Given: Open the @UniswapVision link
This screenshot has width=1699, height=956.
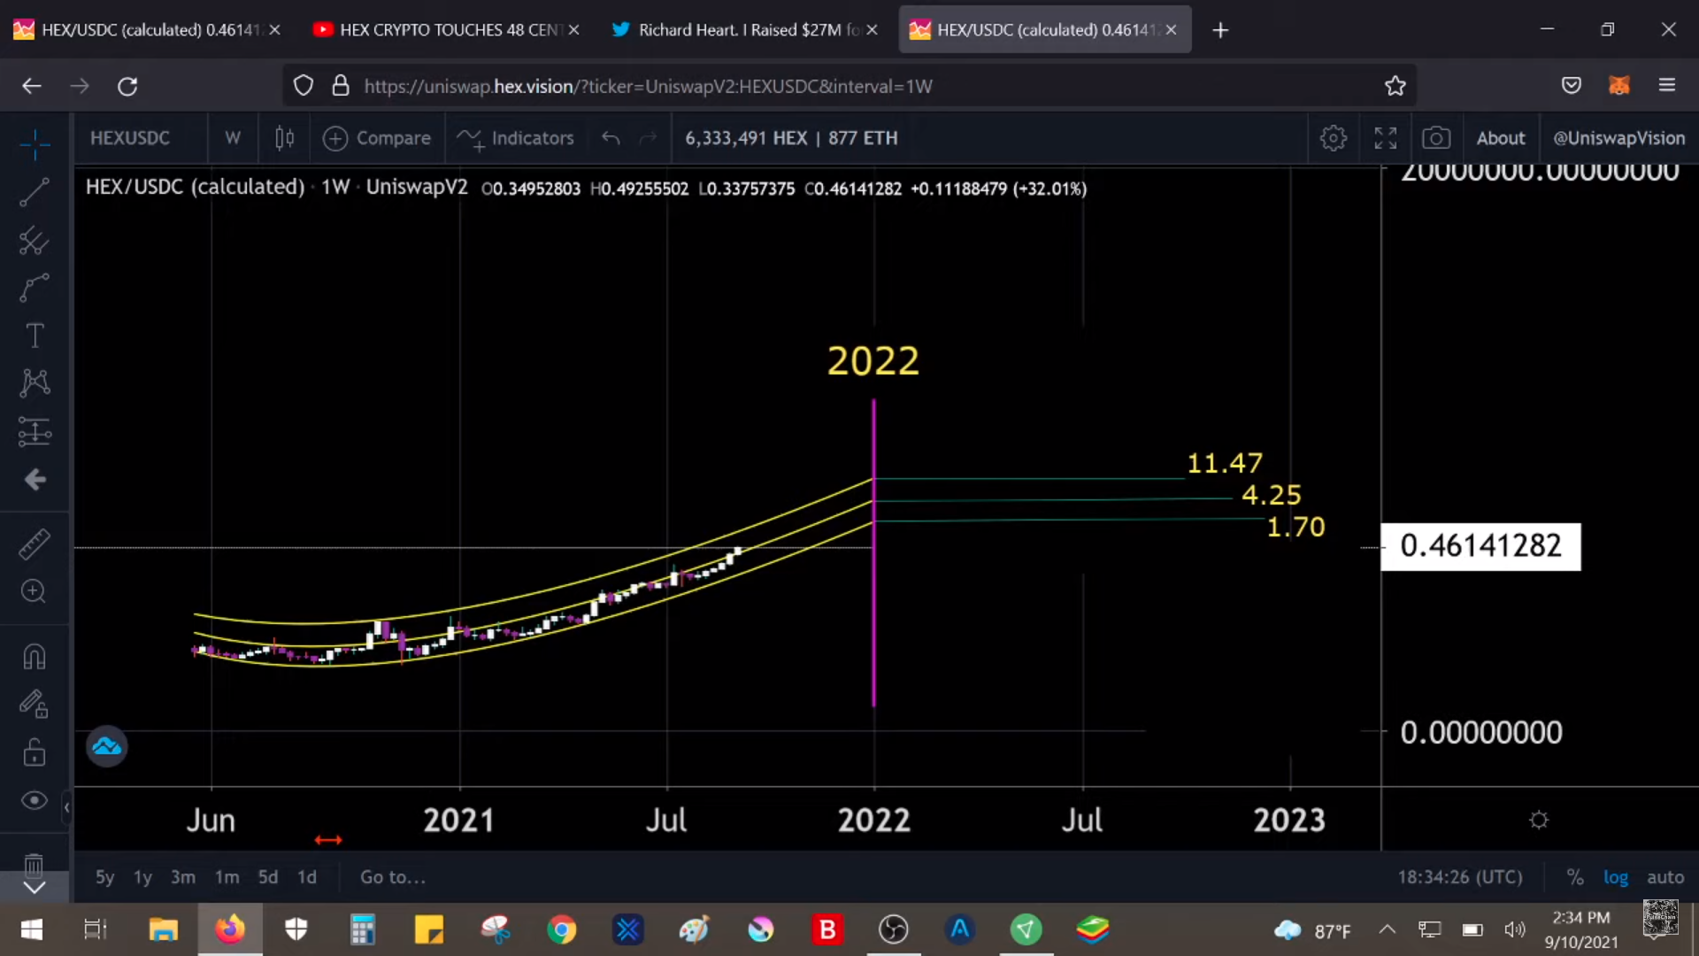Looking at the screenshot, I should click(1619, 138).
